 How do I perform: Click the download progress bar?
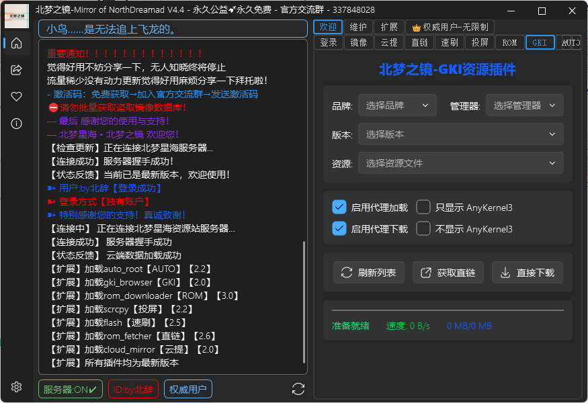448,310
